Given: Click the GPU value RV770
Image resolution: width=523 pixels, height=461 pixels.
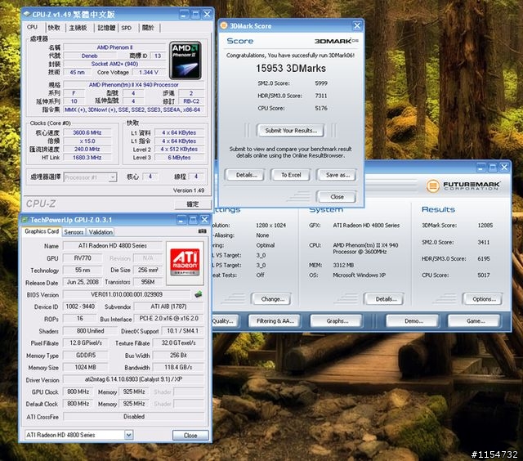Looking at the screenshot, I should click(x=83, y=257).
